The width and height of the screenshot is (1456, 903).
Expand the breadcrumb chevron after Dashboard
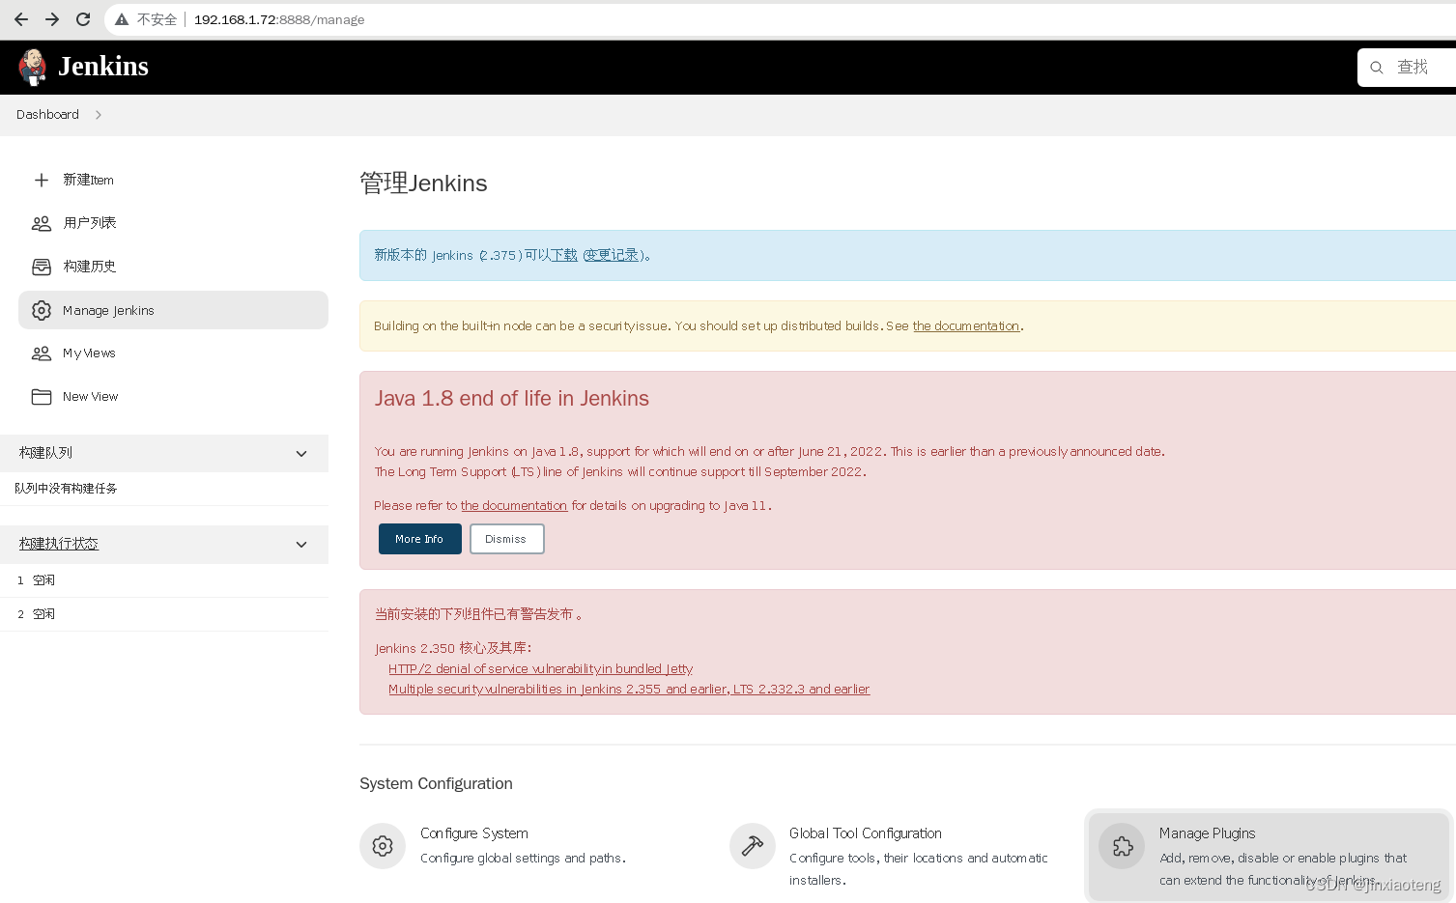point(99,115)
